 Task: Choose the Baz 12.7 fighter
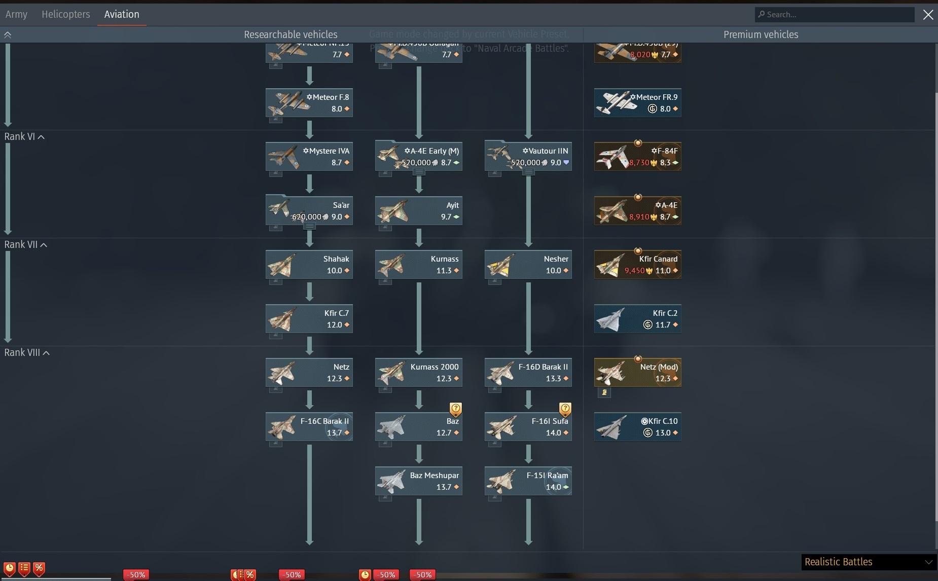click(419, 427)
